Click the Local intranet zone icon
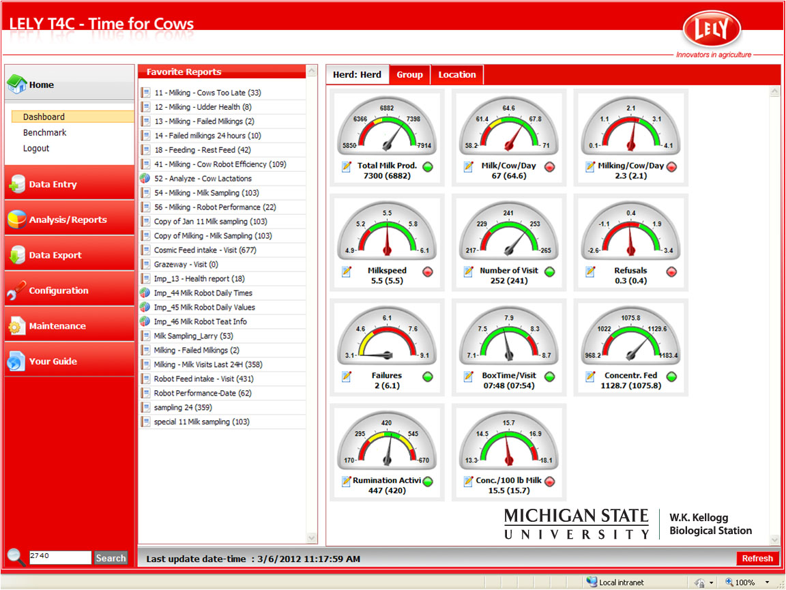The height and width of the screenshot is (590, 786). (592, 582)
